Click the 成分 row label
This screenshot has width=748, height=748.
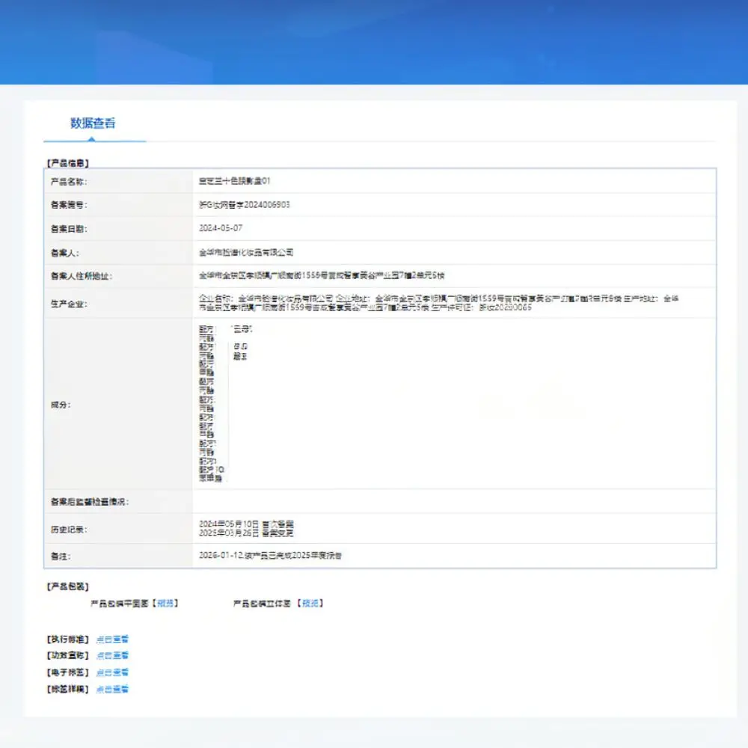coord(61,405)
